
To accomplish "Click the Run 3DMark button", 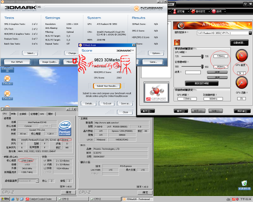I will 17,62.
